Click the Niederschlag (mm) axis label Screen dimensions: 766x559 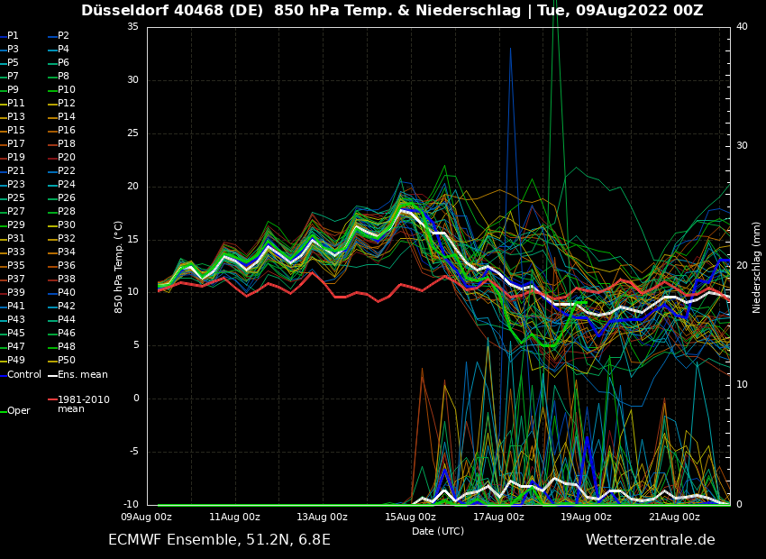pyautogui.click(x=757, y=267)
